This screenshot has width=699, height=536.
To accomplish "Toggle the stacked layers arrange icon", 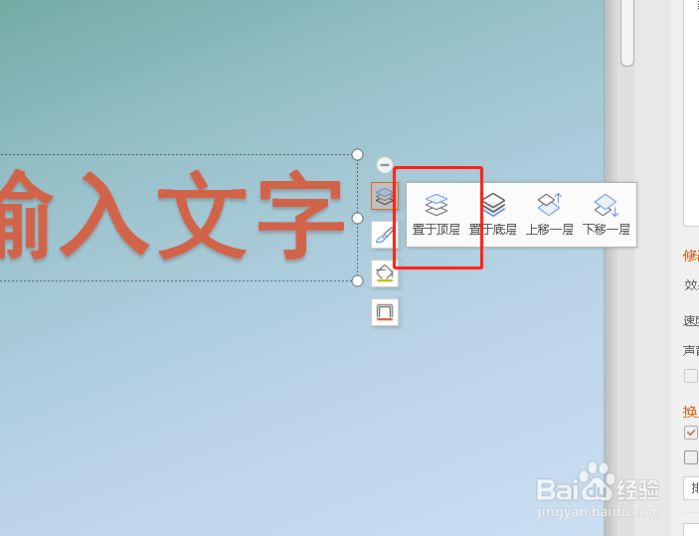I will pyautogui.click(x=384, y=196).
